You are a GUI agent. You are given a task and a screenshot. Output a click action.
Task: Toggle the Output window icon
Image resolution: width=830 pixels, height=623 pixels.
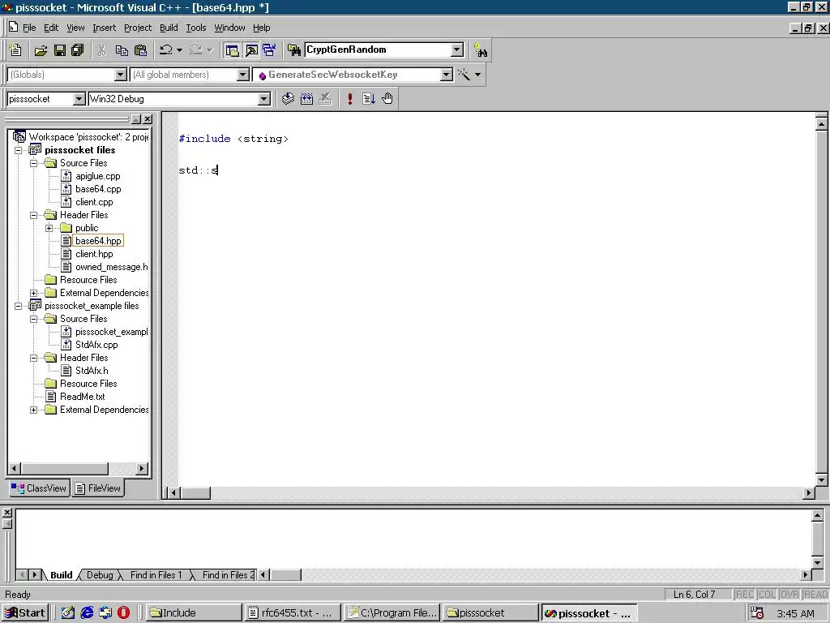point(251,50)
